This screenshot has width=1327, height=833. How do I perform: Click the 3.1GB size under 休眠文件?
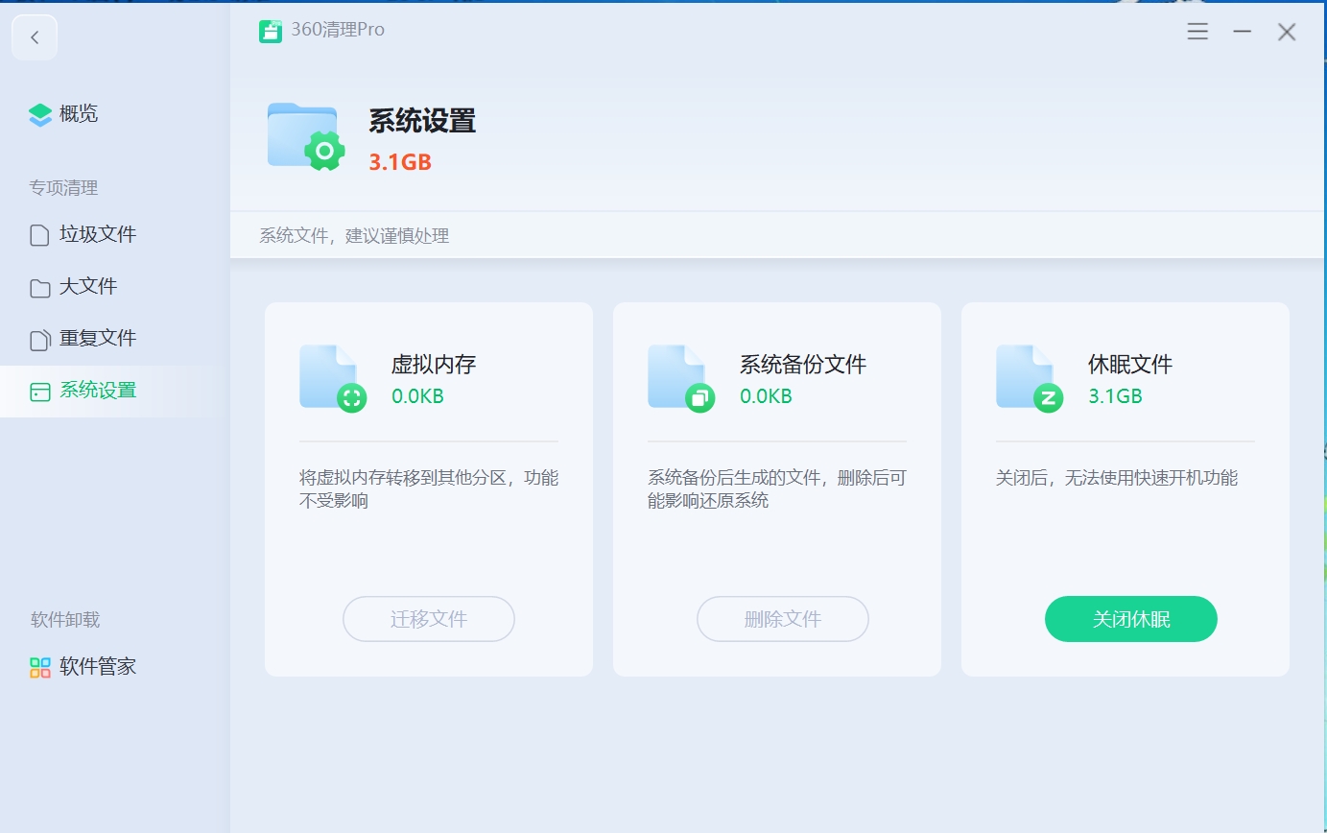tap(1115, 396)
